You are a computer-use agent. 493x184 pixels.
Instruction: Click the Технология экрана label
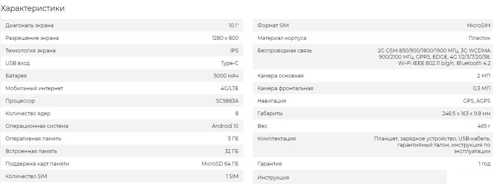click(x=30, y=51)
